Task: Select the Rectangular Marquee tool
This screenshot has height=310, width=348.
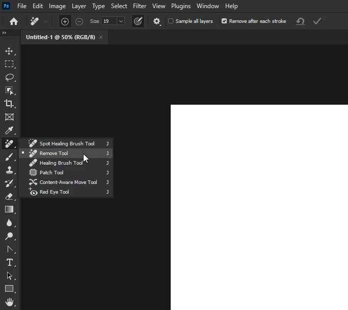Action: (9, 64)
